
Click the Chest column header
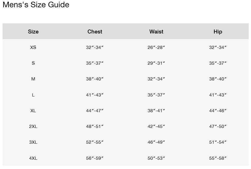click(x=95, y=31)
